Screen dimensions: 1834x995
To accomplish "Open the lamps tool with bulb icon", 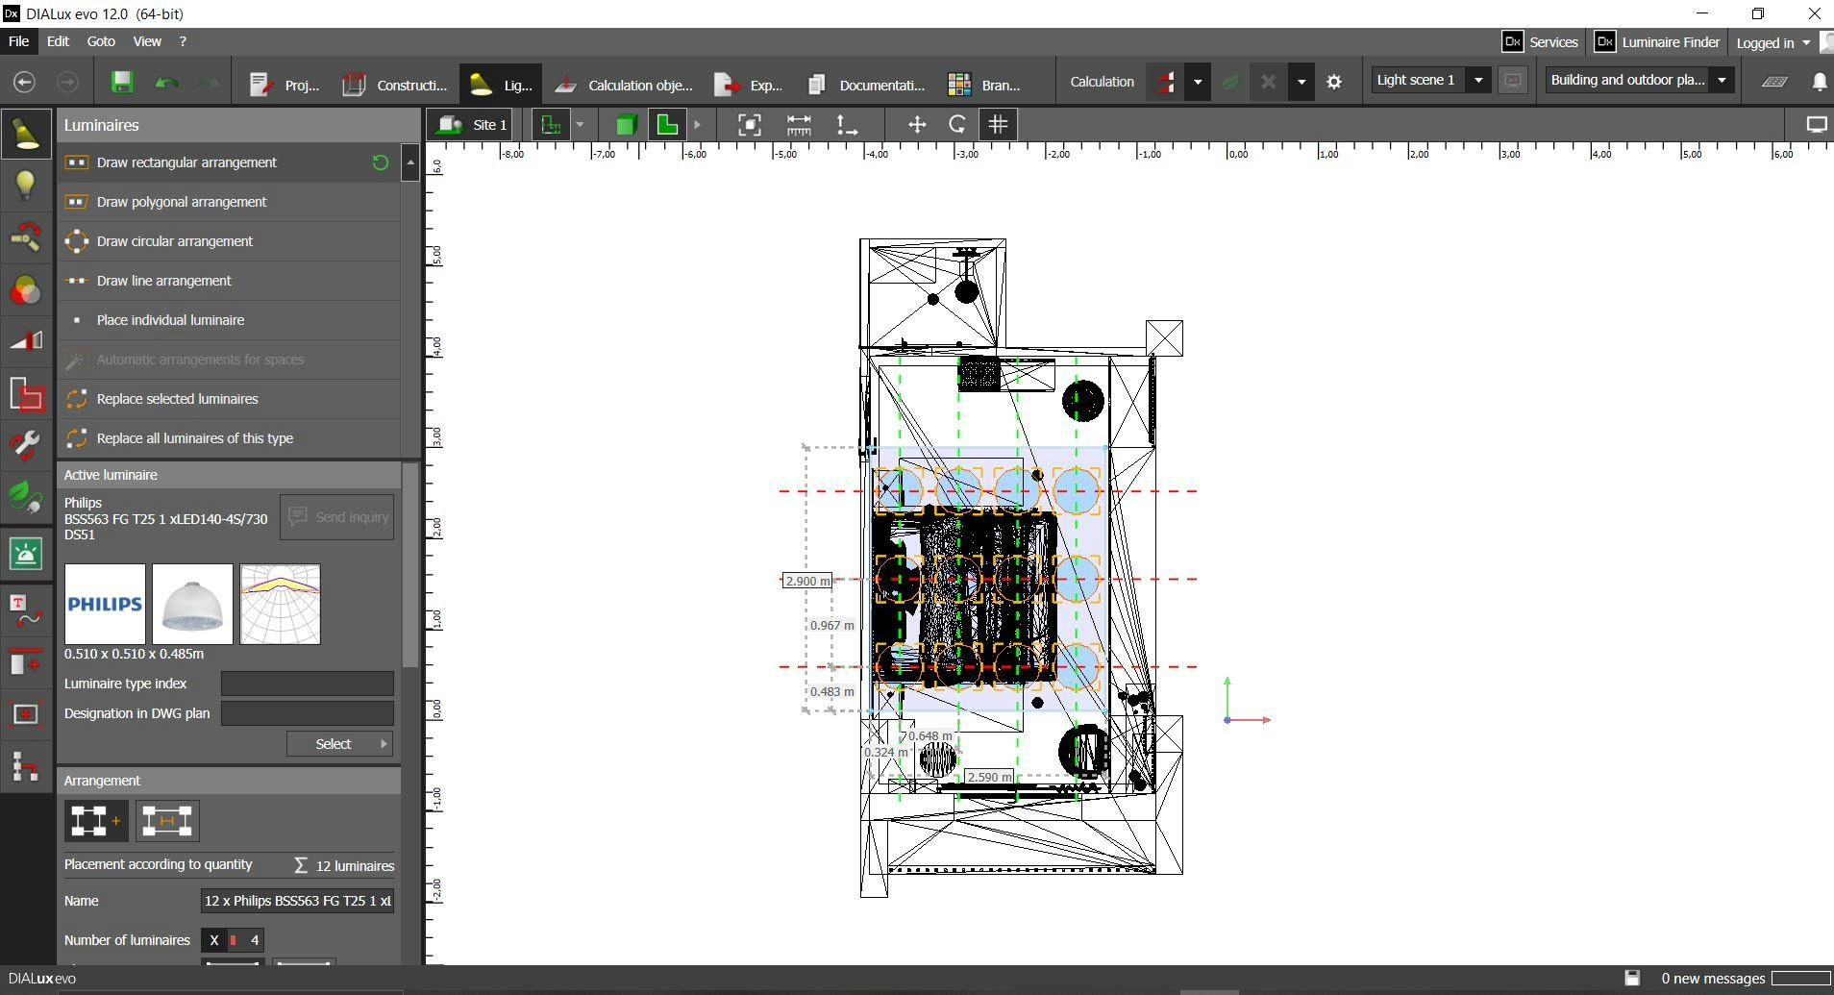I will [x=26, y=184].
